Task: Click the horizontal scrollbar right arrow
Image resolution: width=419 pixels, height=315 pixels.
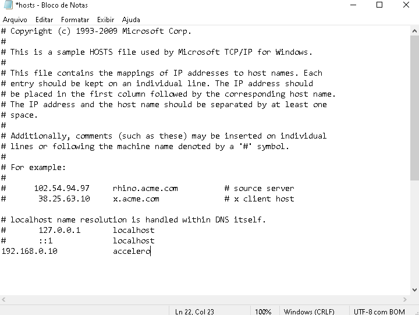Action: coord(405,300)
